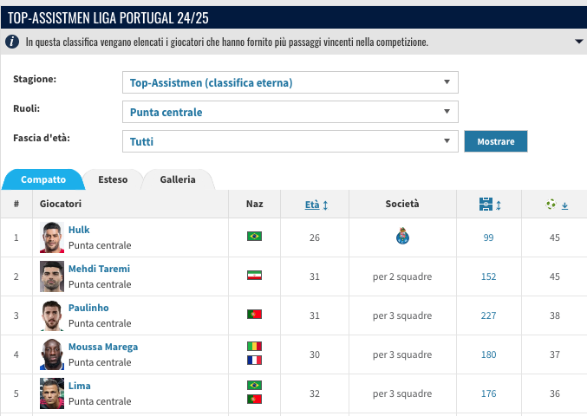The image size is (587, 416).
Task: Click the FC Porto club crest
Action: [402, 236]
